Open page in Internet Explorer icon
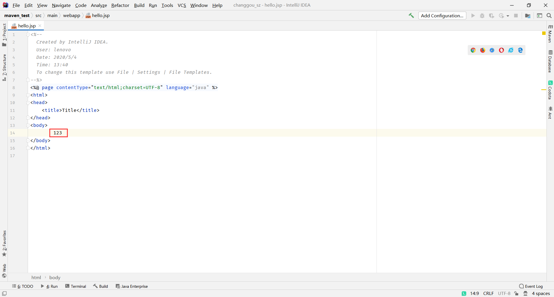554x297 pixels. click(x=511, y=50)
